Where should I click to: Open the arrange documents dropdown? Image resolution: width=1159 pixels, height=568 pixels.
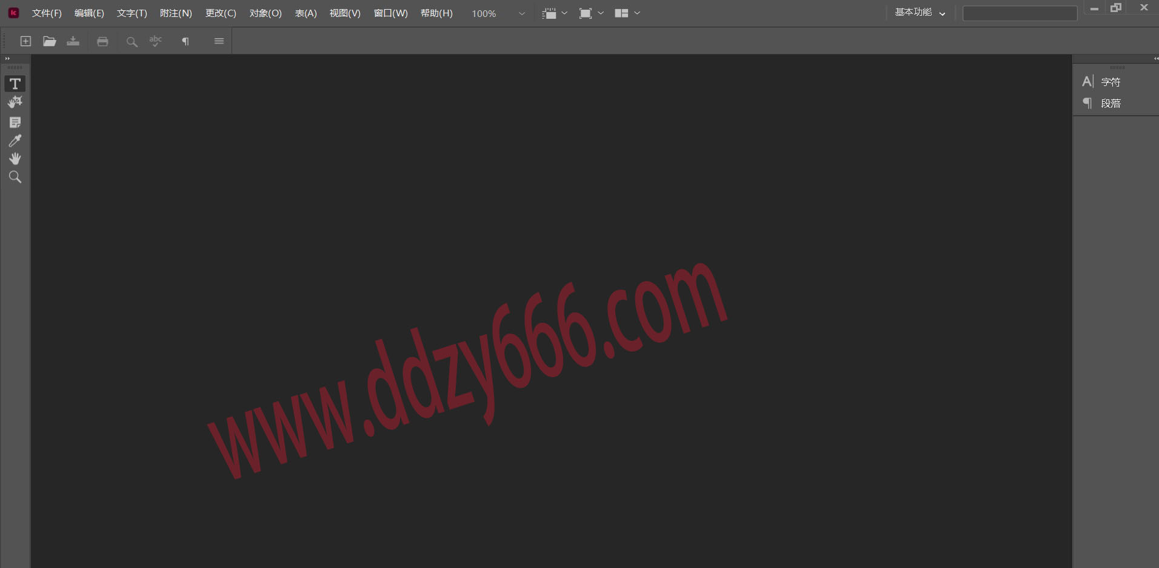click(x=627, y=13)
